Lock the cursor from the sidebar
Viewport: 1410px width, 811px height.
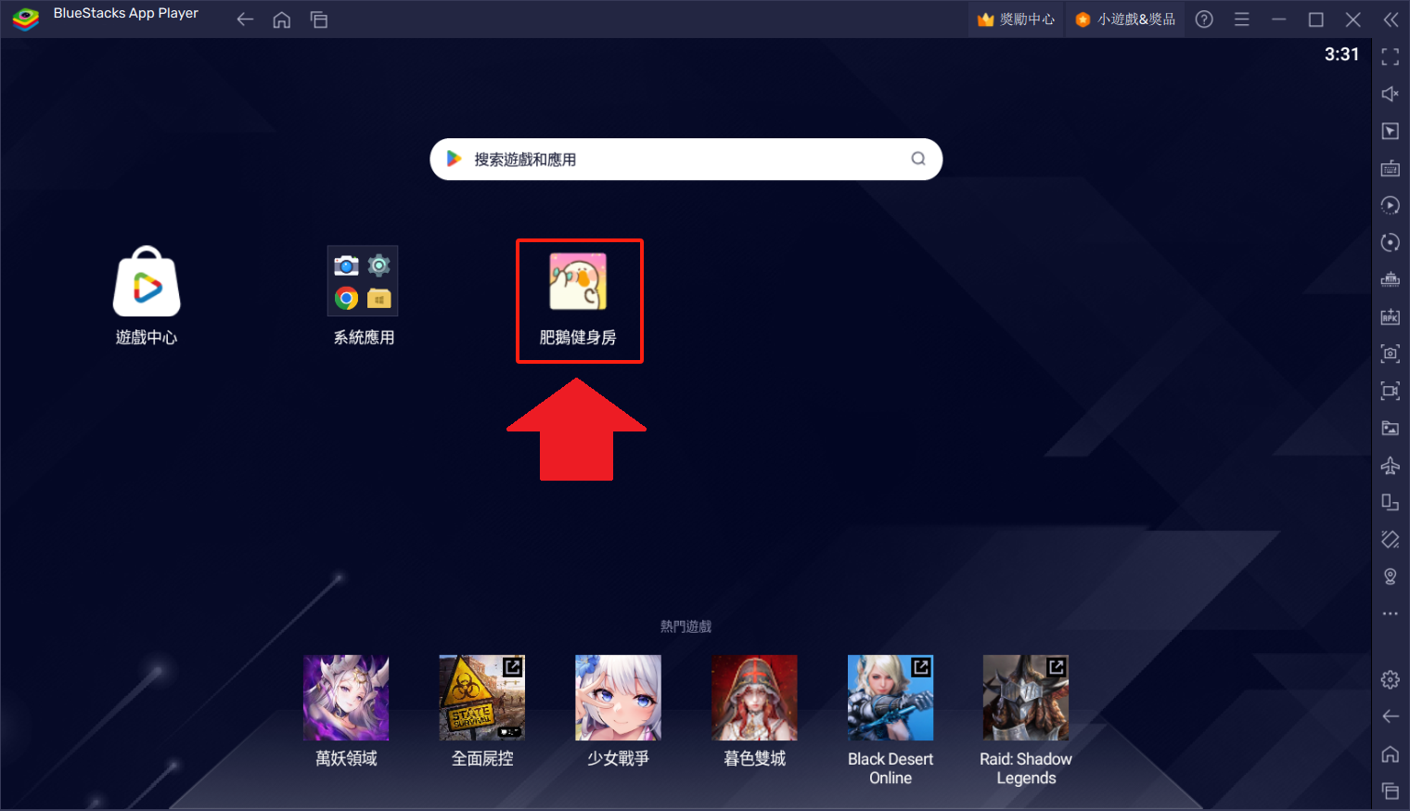pyautogui.click(x=1390, y=131)
